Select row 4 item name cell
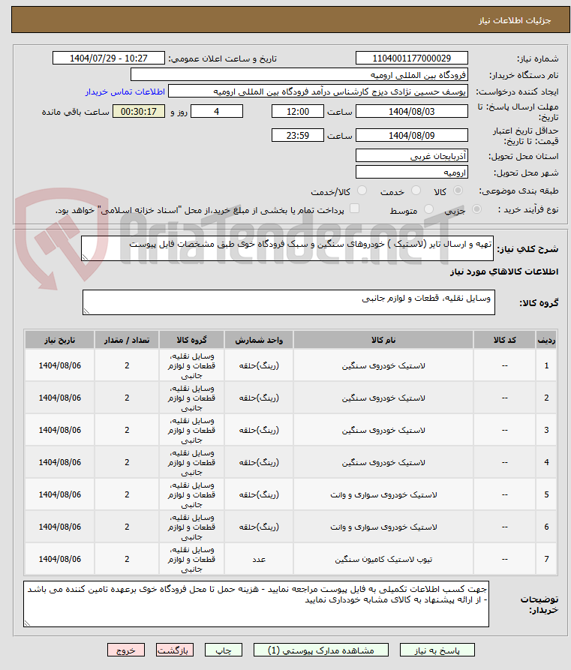This screenshot has width=571, height=670. 383,462
